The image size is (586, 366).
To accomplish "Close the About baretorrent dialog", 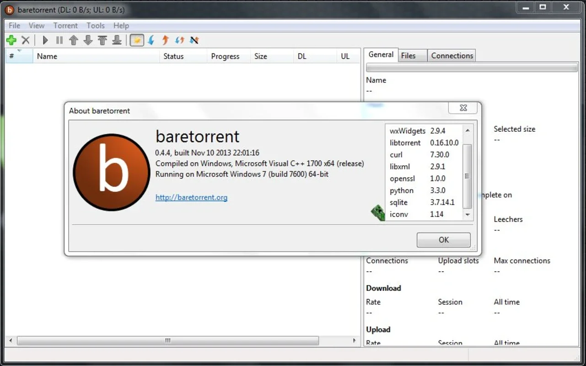I will [463, 108].
